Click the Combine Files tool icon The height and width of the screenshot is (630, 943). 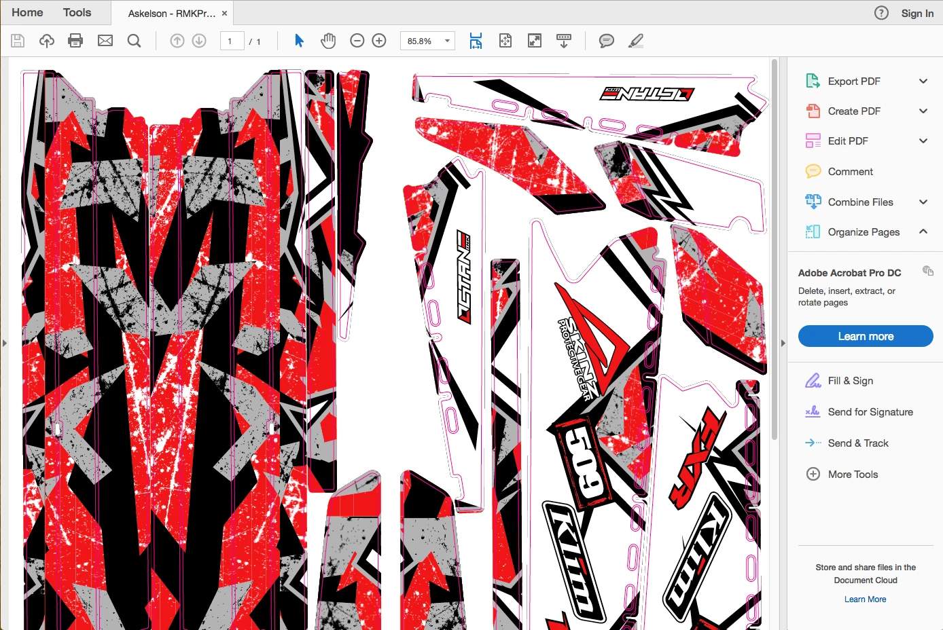813,202
